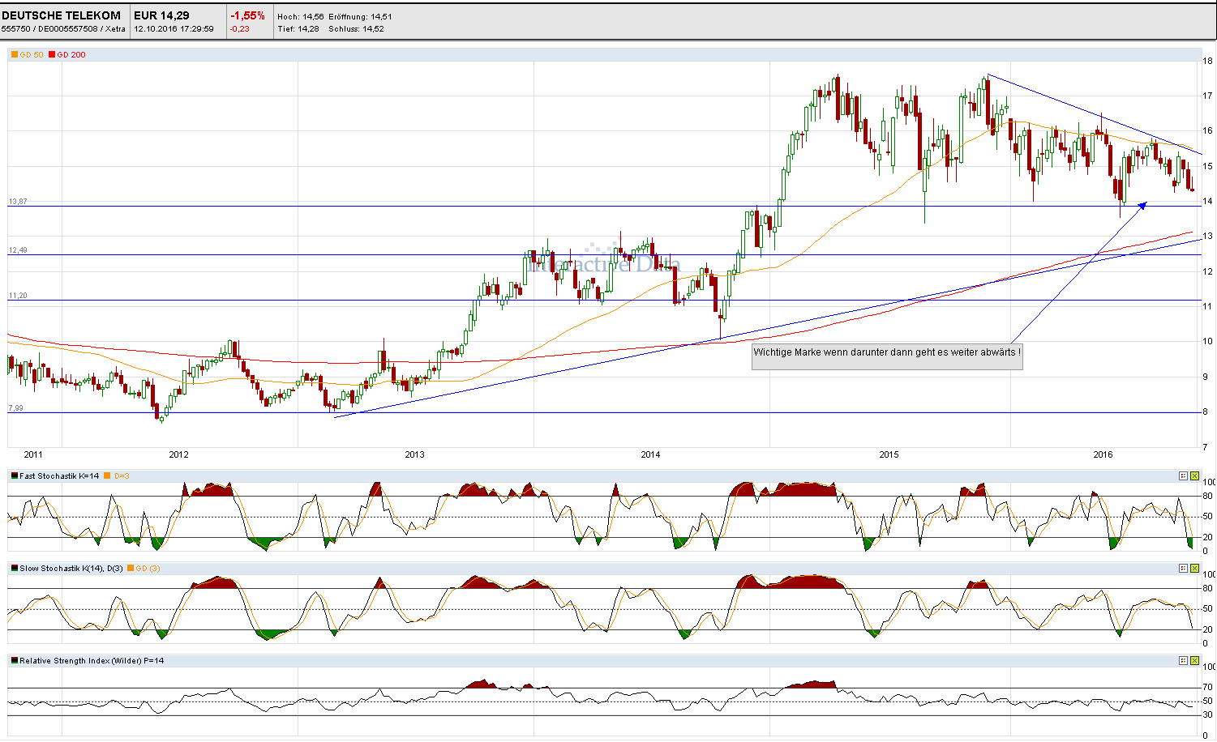1217x742 pixels.
Task: Click the '13,87' support level label
Action: point(18,202)
